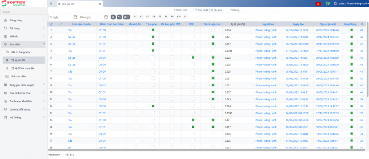
Task: Click the Thêm mới button
Action: (180, 10)
